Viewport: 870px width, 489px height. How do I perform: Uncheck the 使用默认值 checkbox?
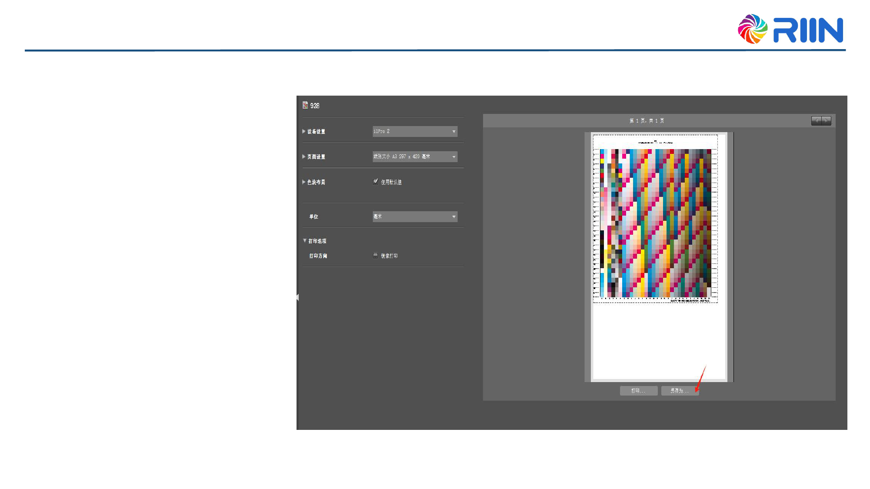click(x=375, y=182)
